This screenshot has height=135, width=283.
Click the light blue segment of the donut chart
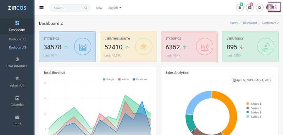pyautogui.click(x=196, y=102)
